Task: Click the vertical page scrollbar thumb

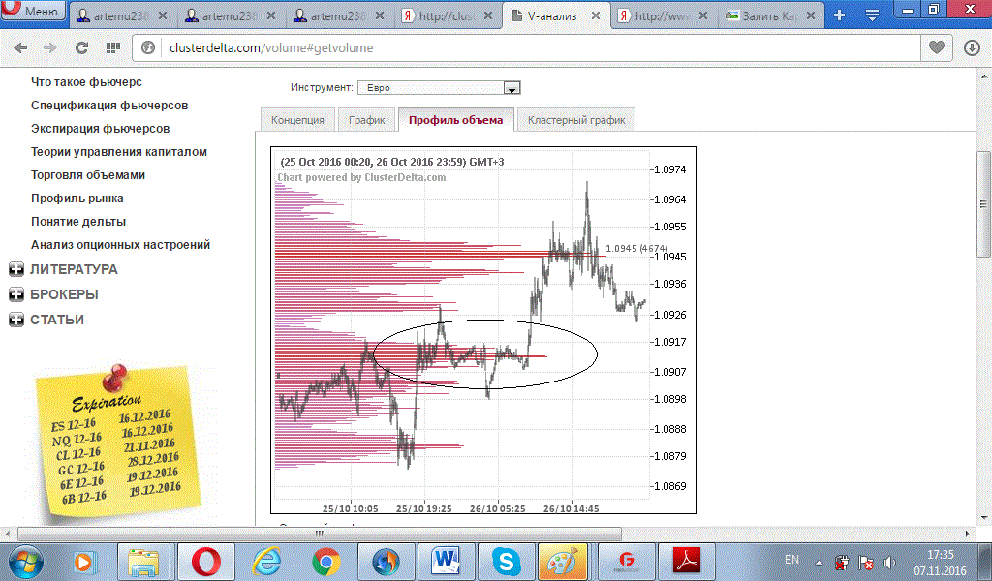Action: pos(983,203)
